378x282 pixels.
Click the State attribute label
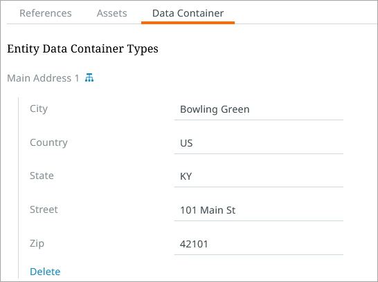[x=42, y=176]
